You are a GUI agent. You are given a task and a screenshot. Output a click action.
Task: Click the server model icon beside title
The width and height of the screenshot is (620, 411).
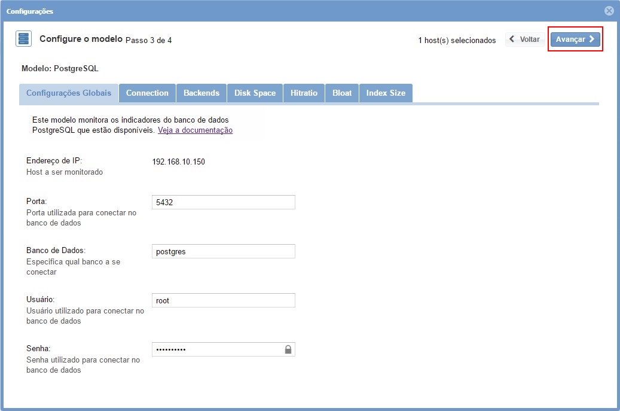click(23, 39)
